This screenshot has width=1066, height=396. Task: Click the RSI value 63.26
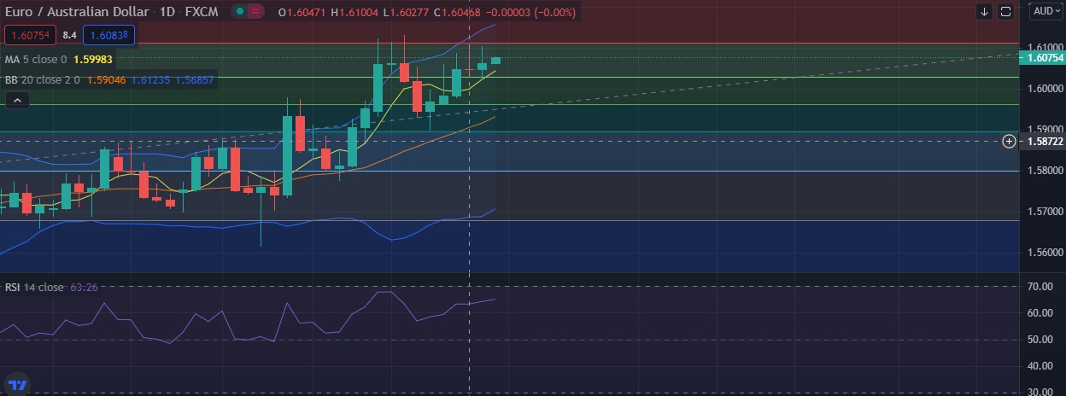coord(84,288)
